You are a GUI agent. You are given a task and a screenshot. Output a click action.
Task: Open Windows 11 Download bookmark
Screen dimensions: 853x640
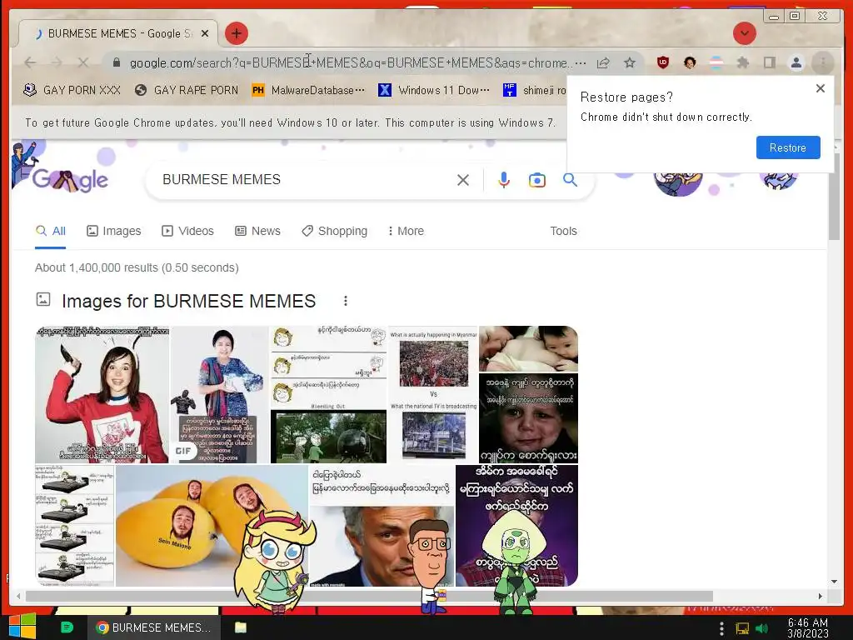point(434,90)
